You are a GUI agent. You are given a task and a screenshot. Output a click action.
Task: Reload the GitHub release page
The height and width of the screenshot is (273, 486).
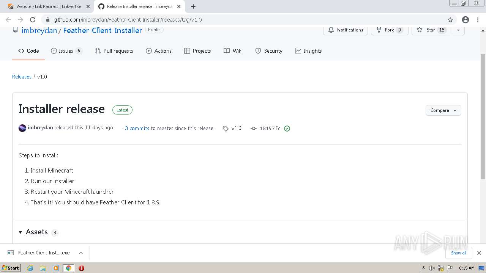tap(33, 20)
